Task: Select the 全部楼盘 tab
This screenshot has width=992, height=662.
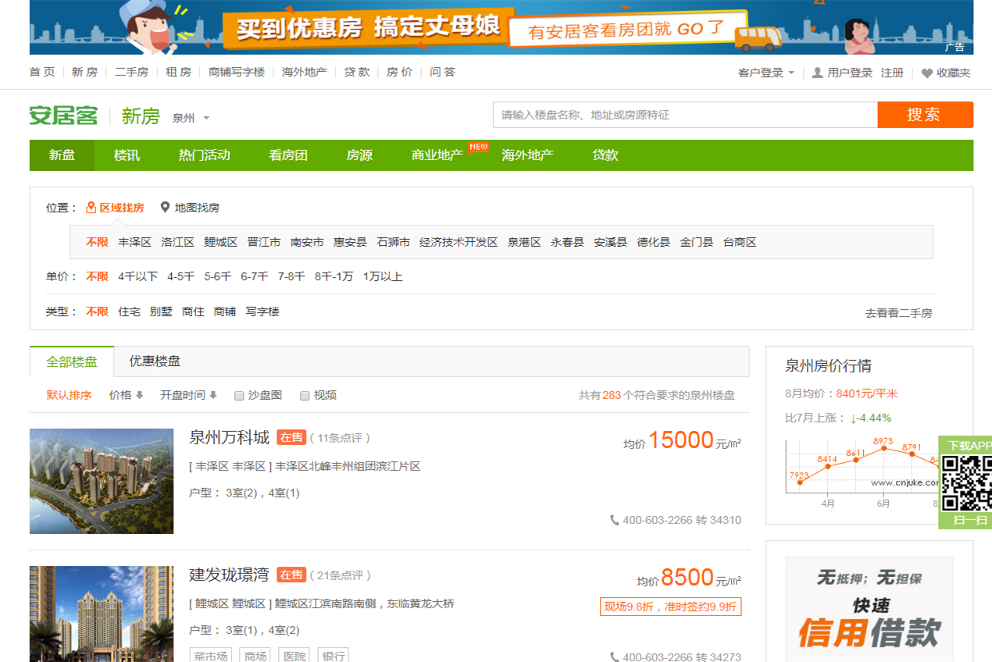Action: click(x=72, y=361)
